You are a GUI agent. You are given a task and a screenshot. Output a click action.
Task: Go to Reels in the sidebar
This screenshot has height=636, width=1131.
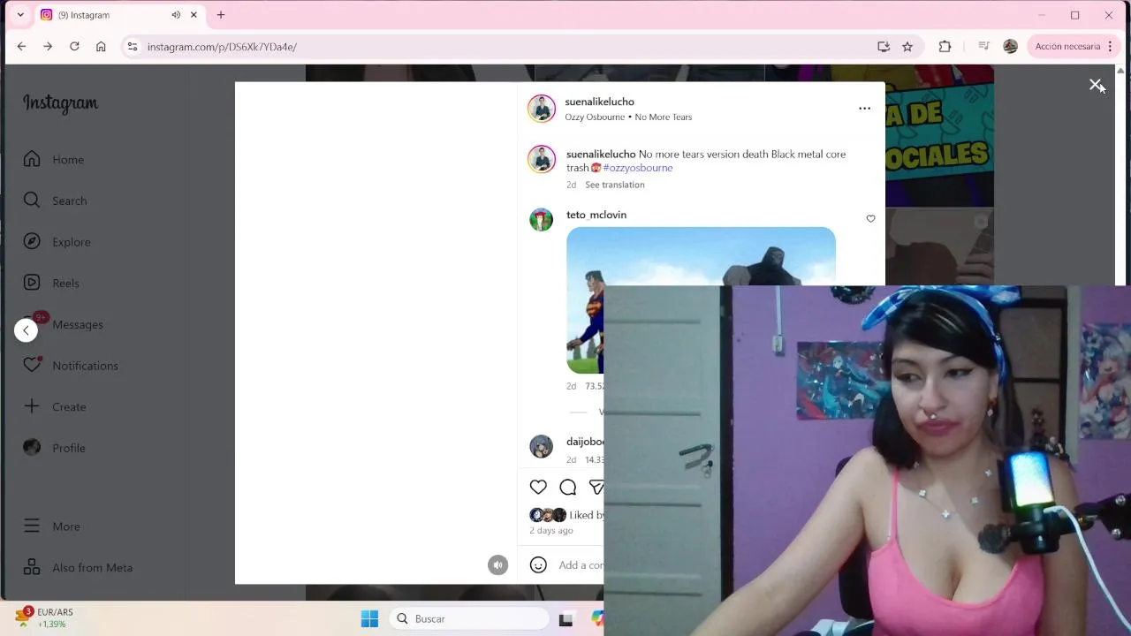tap(51, 283)
